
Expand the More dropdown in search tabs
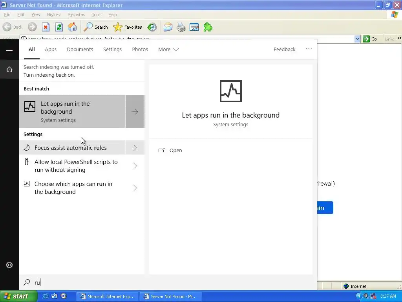click(168, 49)
